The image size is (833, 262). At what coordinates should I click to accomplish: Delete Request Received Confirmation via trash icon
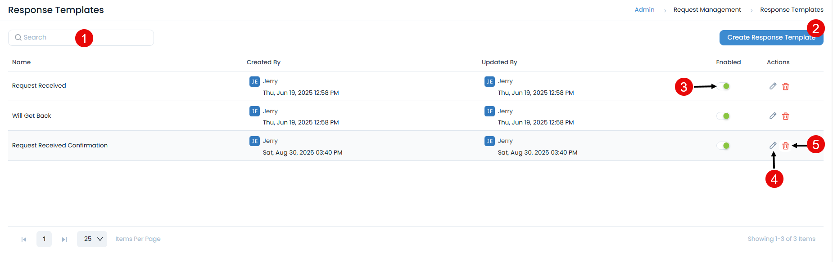click(786, 145)
